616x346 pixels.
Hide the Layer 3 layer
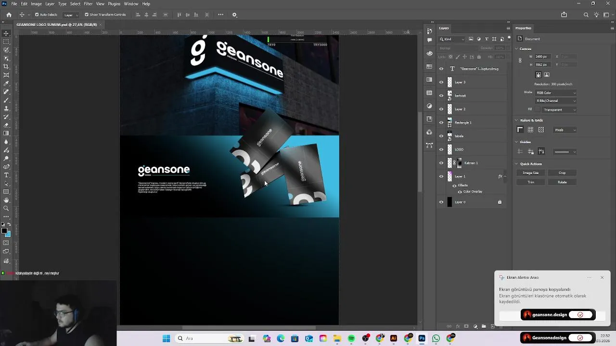(x=441, y=82)
